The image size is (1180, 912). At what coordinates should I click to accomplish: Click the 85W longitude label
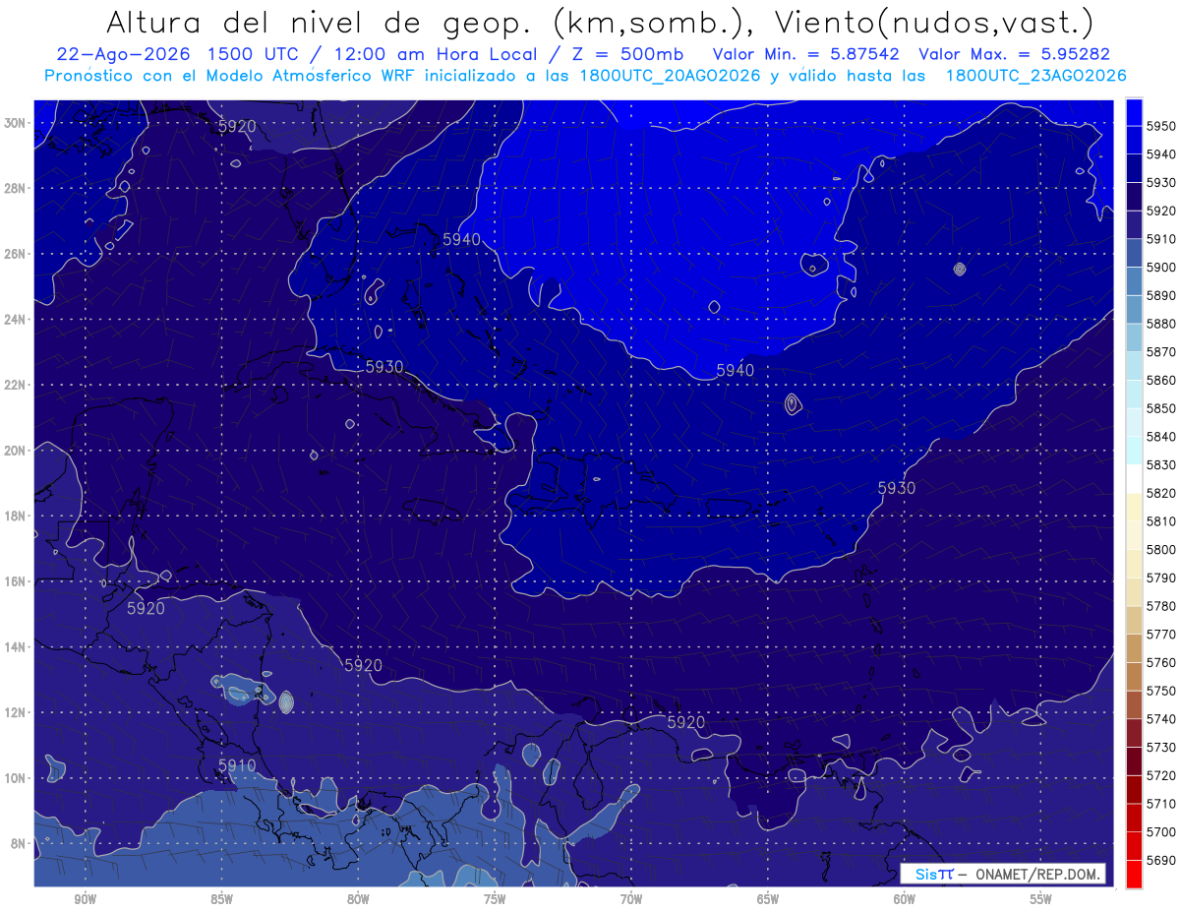[221, 899]
